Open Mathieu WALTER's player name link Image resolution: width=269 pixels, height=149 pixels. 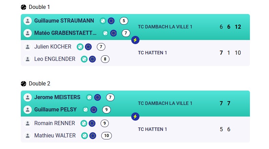[x=55, y=136]
